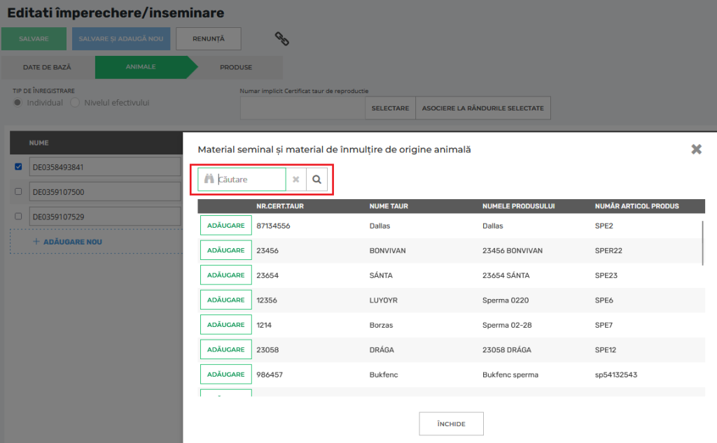The width and height of the screenshot is (717, 443).
Task: Uncheck the DE0358493841 row checkbox
Action: pyautogui.click(x=18, y=167)
